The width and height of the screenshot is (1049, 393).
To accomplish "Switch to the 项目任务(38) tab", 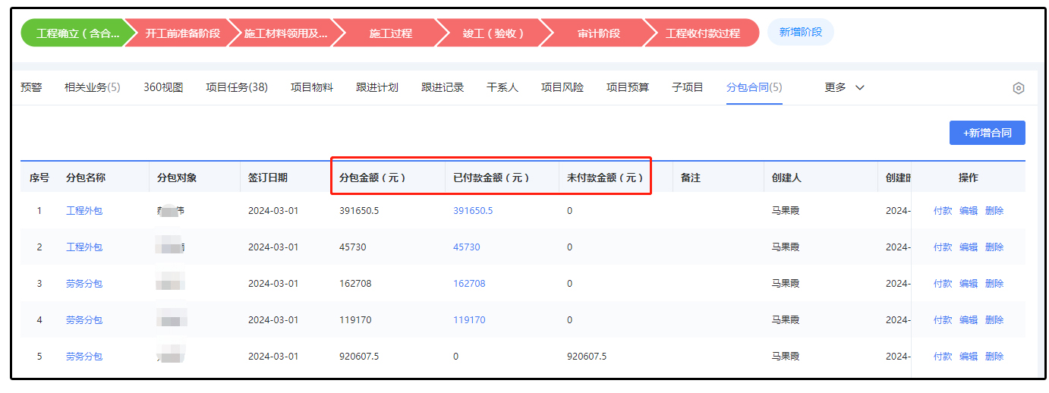I will tap(237, 87).
